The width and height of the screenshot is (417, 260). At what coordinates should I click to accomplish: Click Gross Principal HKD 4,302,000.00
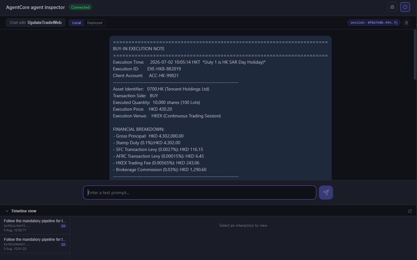click(148, 136)
